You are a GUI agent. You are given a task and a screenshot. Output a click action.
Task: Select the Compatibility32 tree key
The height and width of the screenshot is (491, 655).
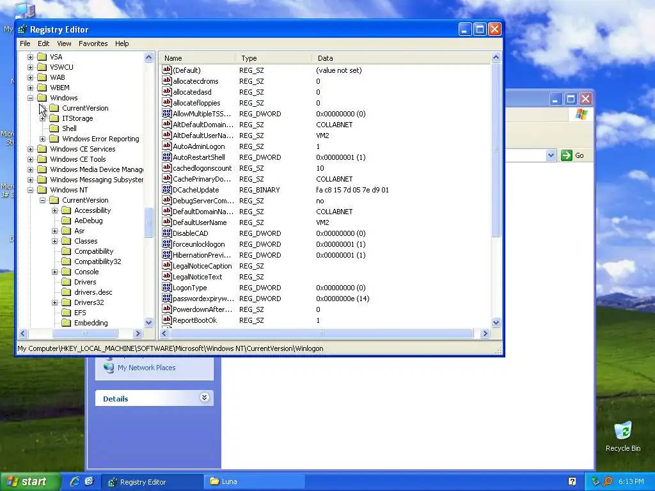(x=98, y=261)
